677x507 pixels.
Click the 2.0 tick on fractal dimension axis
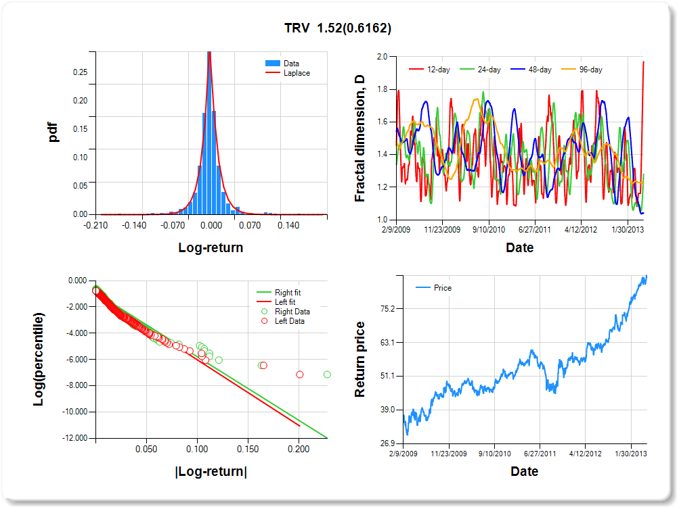pyautogui.click(x=382, y=57)
